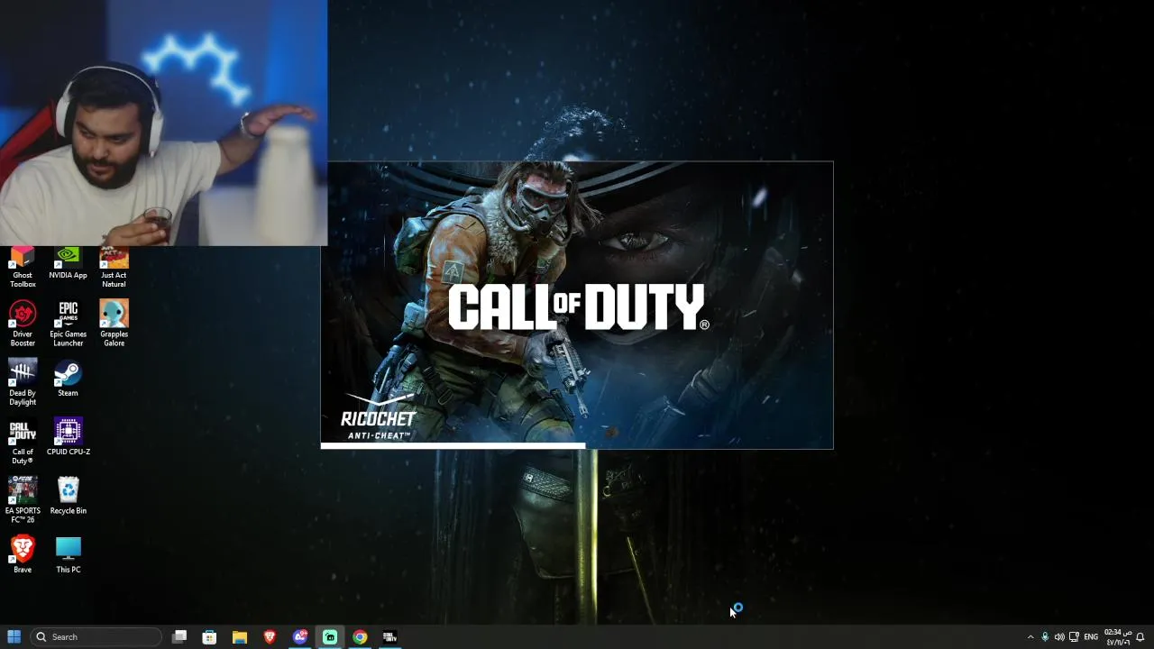Select the Just Act Natural desktop icon

click(x=114, y=268)
